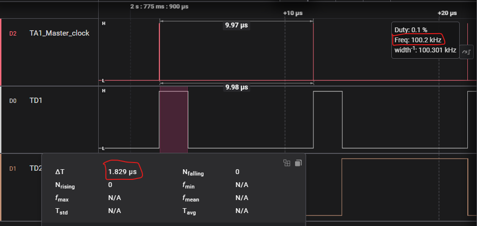
Task: Click the T avg N/A value
Action: (242, 211)
